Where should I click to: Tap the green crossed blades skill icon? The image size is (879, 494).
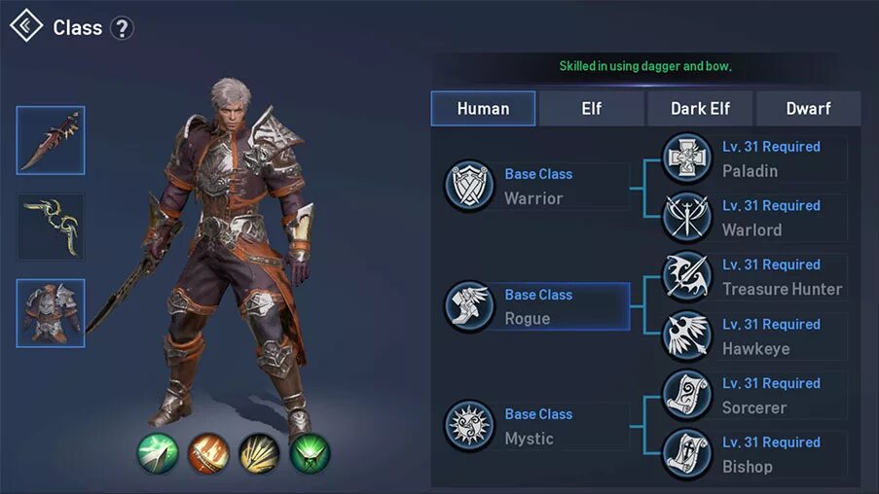(x=310, y=454)
